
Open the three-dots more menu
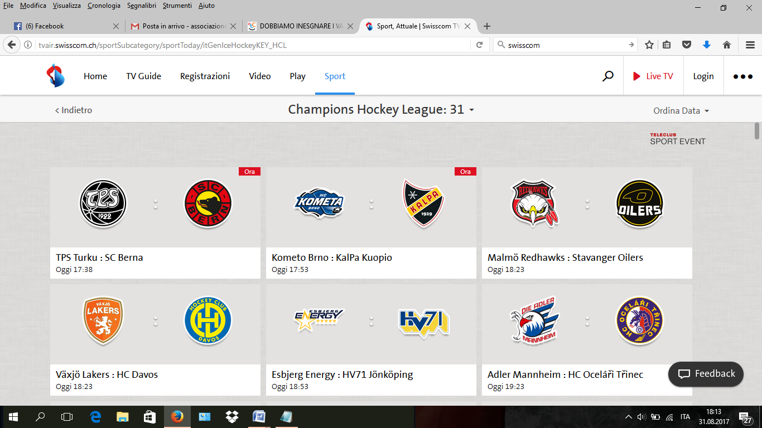tap(742, 77)
